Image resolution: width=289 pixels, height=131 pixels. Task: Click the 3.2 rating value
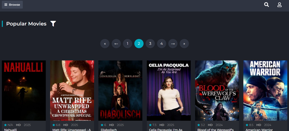203,125
